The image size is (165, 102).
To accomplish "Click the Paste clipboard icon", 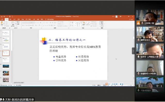I will point(2,23).
